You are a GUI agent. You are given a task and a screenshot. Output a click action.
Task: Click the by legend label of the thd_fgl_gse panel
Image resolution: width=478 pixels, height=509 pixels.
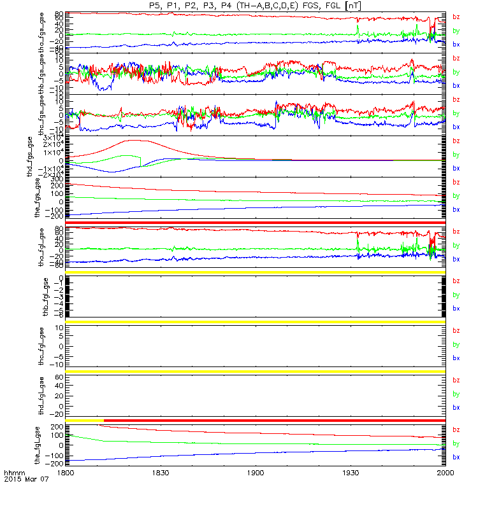pyautogui.click(x=456, y=394)
